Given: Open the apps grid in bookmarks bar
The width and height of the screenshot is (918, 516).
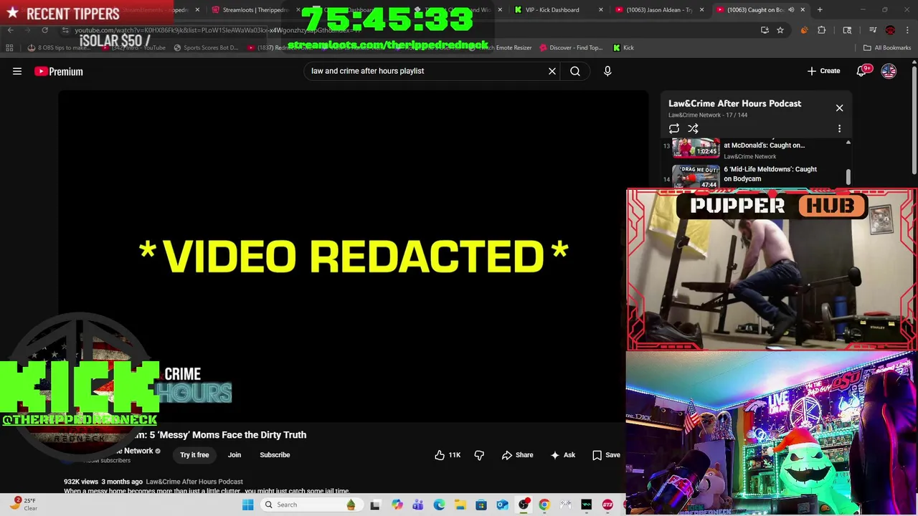Looking at the screenshot, I should [x=9, y=48].
